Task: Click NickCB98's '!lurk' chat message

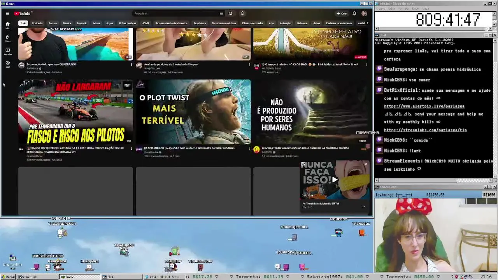Action: (x=402, y=151)
